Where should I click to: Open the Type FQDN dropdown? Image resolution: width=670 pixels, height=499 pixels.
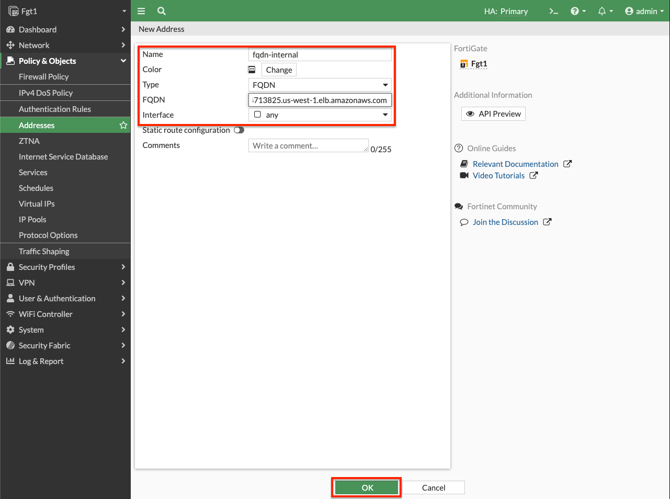[320, 85]
